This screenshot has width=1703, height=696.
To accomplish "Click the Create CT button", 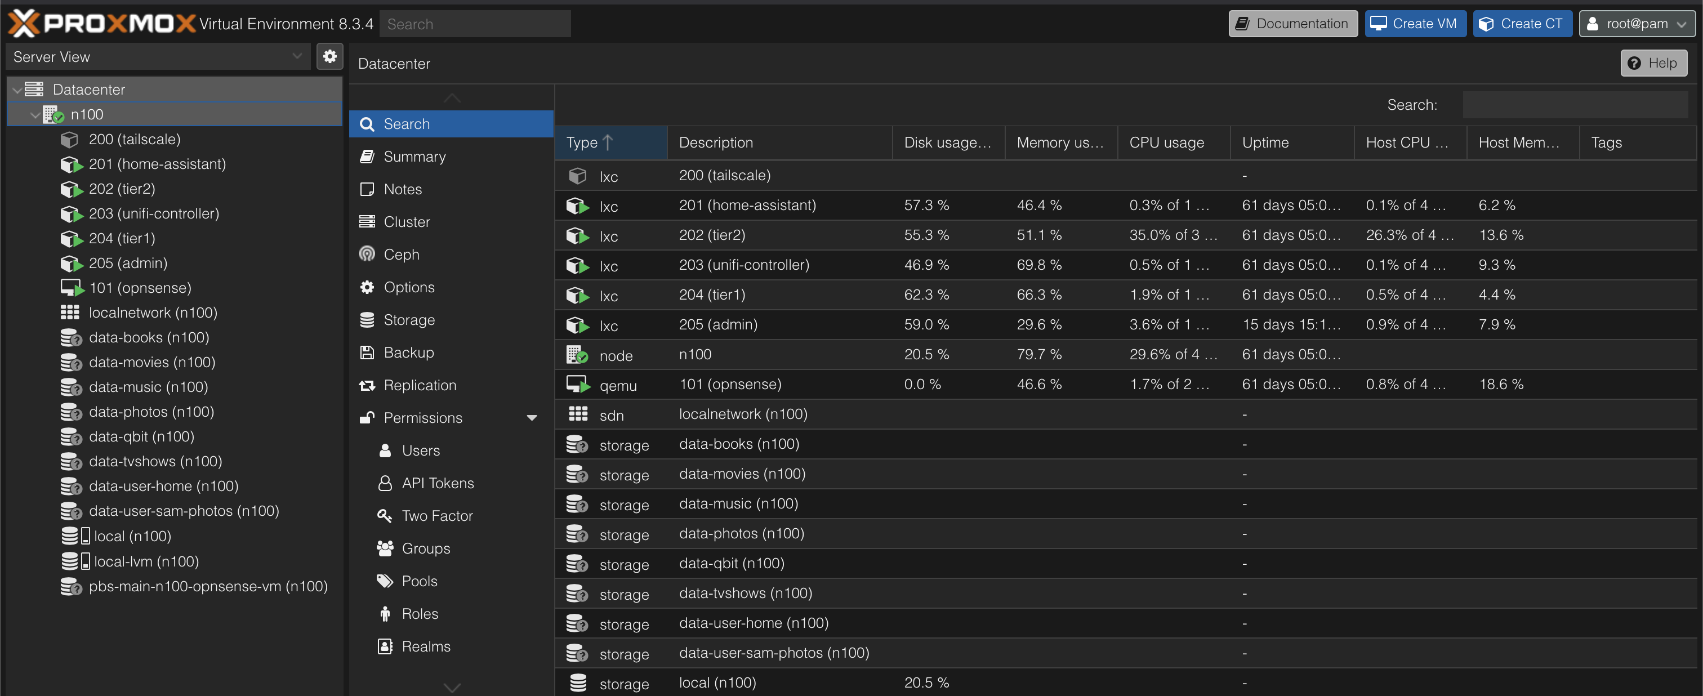I will 1523,24.
